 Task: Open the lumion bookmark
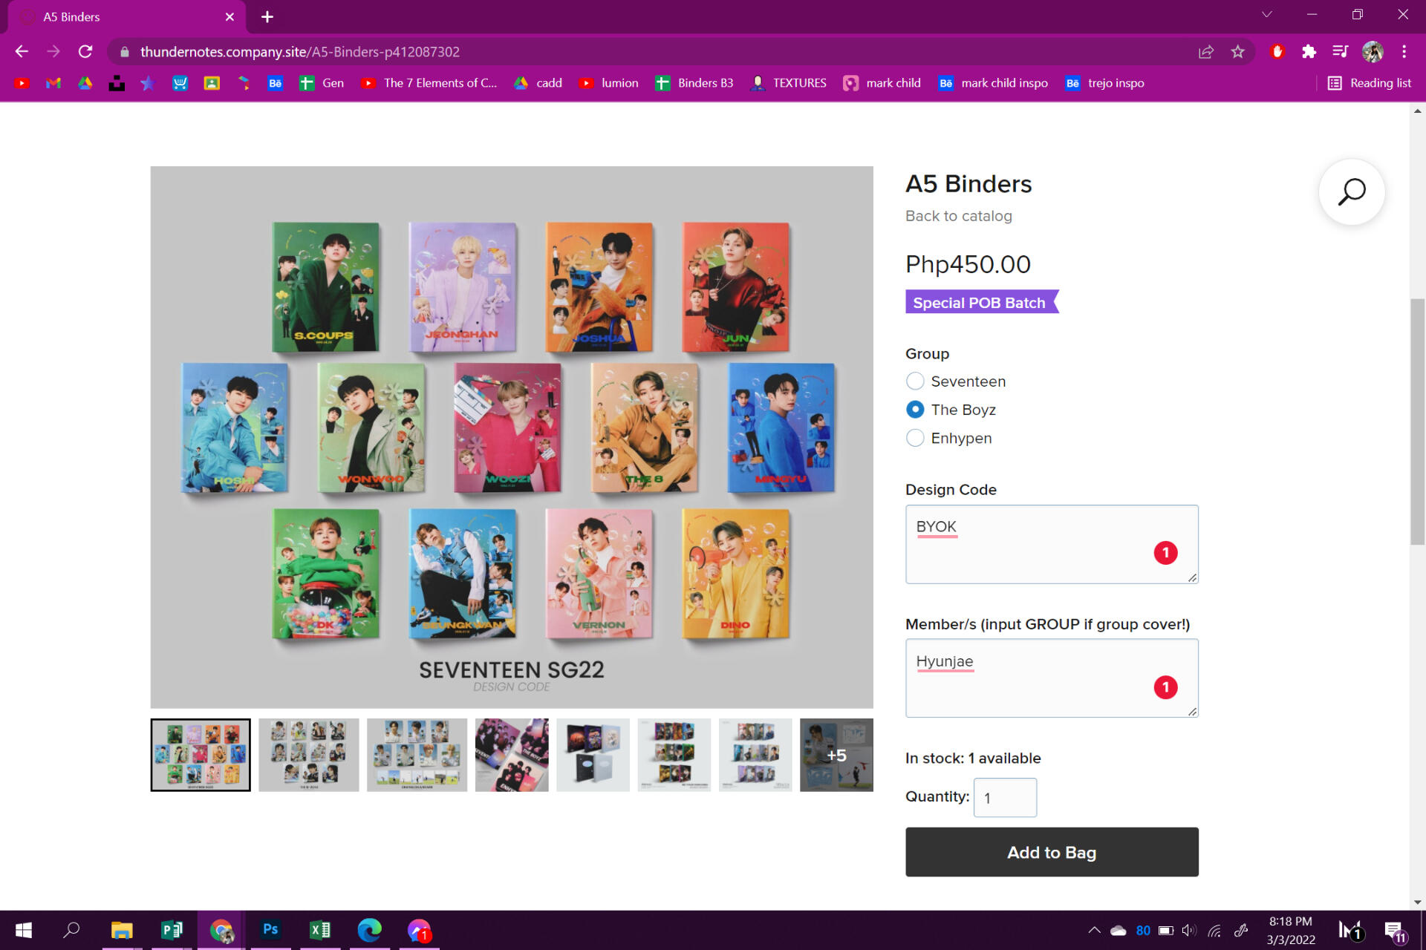609,83
